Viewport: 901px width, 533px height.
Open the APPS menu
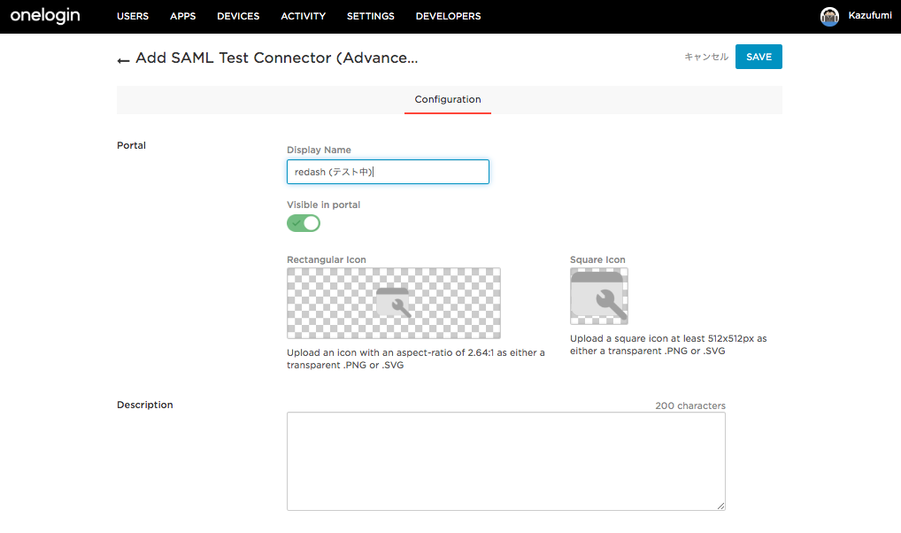[182, 16]
